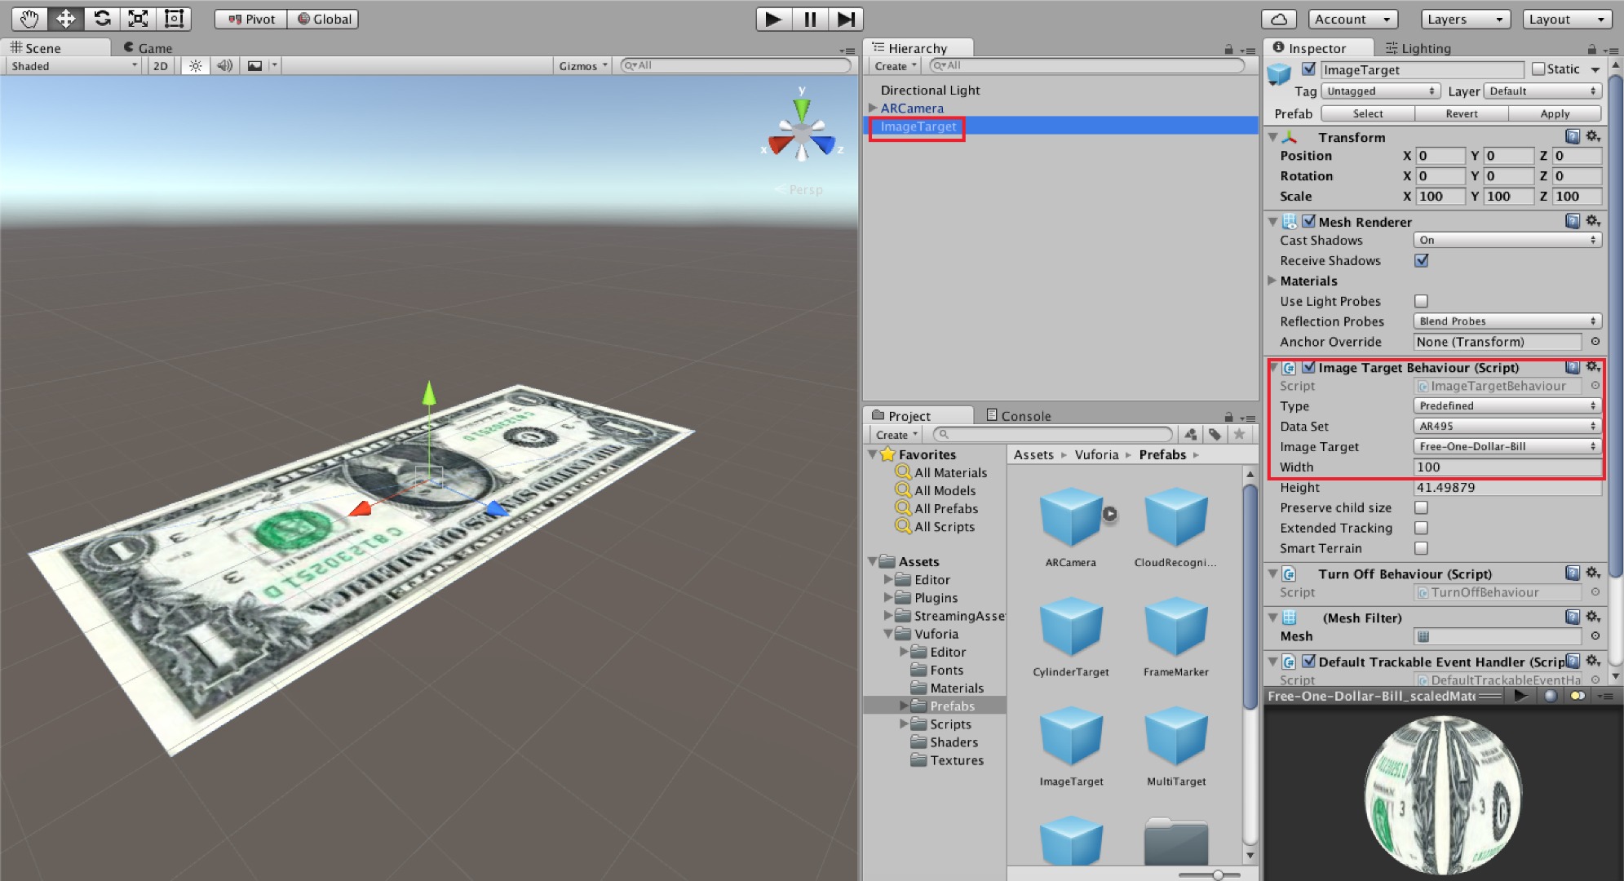Play the material preview
The width and height of the screenshot is (1624, 881).
(1520, 696)
